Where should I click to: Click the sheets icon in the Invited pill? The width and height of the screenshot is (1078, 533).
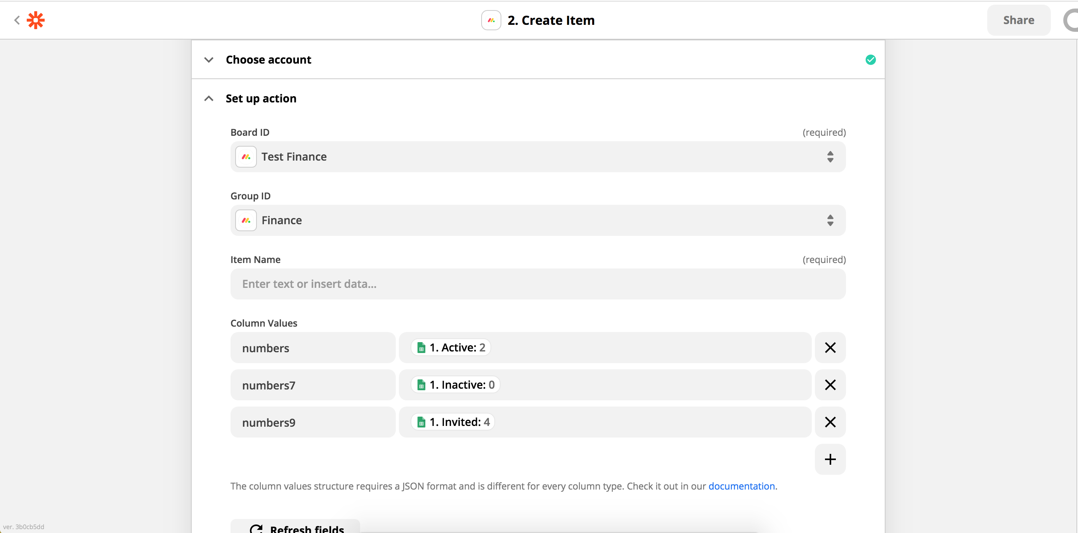click(x=421, y=422)
